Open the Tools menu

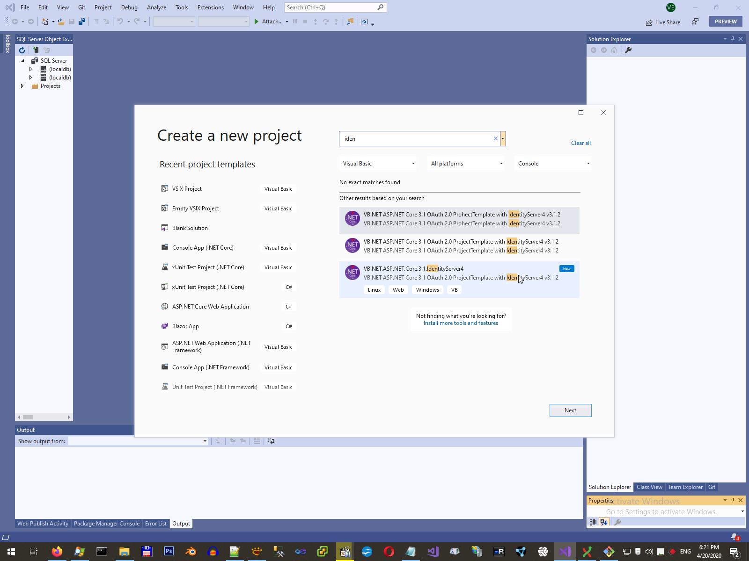click(x=182, y=7)
